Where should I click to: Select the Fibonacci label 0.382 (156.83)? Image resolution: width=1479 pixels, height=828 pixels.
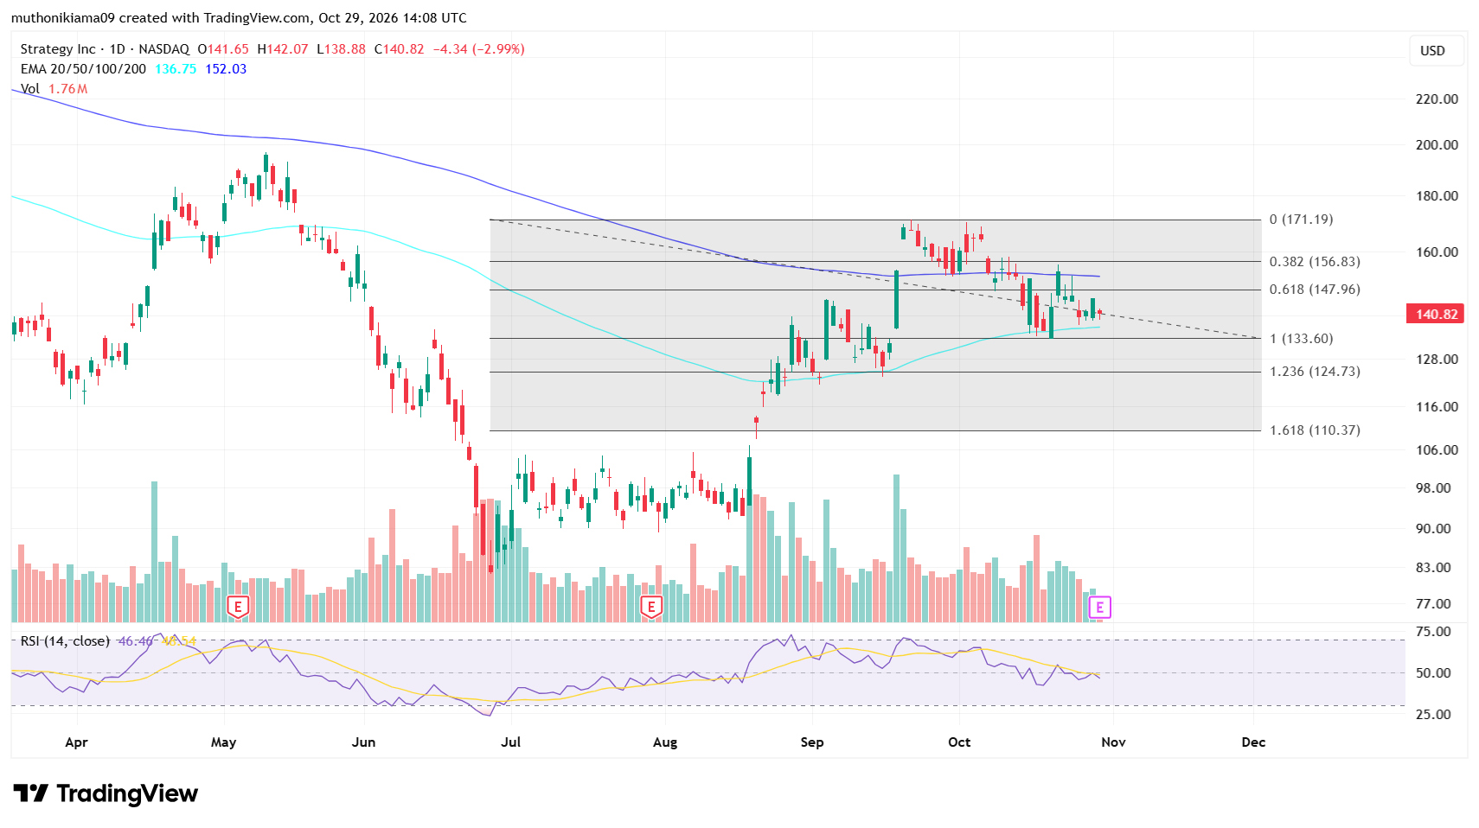1315,262
